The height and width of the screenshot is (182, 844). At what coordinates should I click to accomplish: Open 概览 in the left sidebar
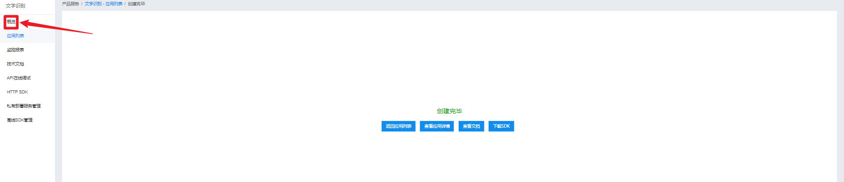coord(11,22)
